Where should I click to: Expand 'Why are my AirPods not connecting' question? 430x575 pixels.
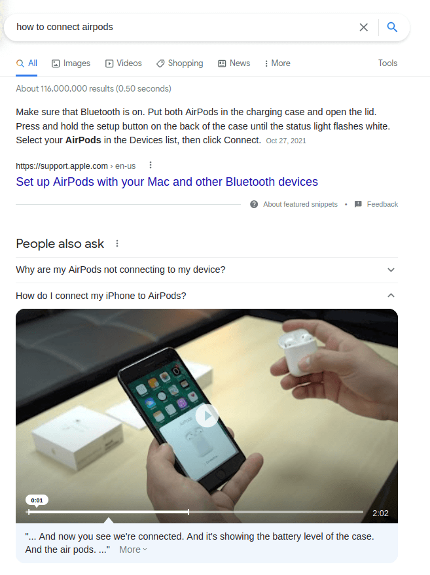(x=207, y=270)
